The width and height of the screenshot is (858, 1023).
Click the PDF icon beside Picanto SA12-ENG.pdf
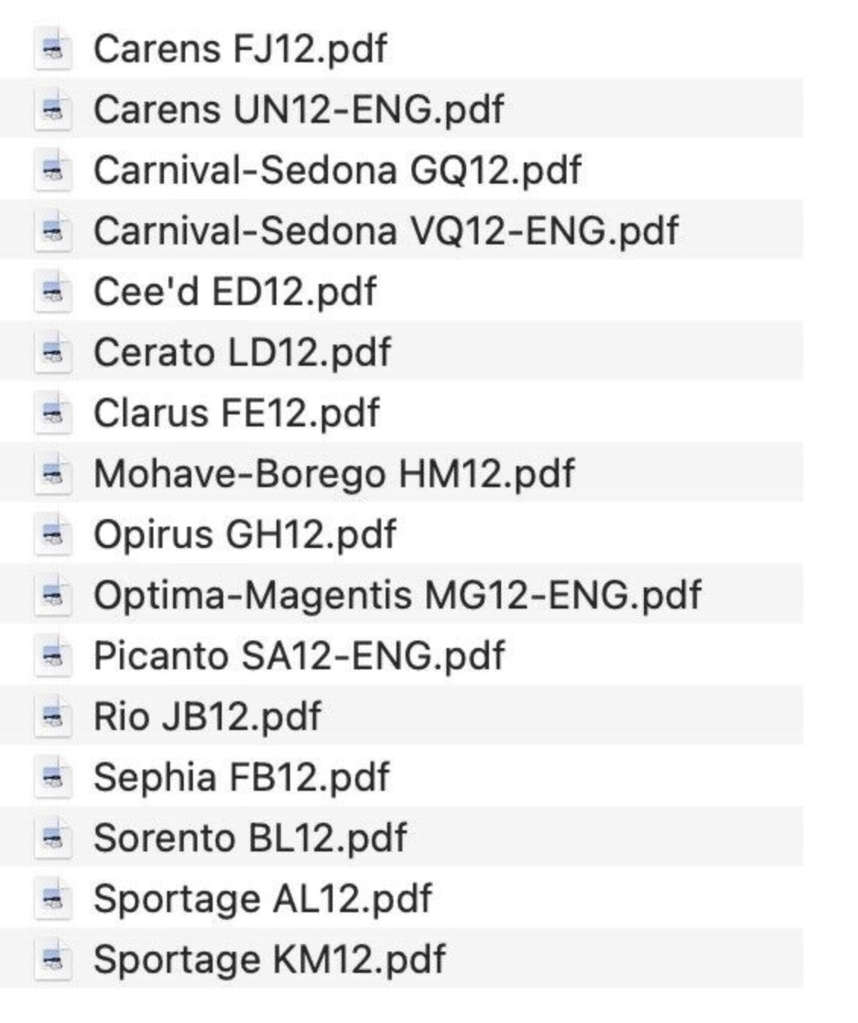tap(53, 655)
